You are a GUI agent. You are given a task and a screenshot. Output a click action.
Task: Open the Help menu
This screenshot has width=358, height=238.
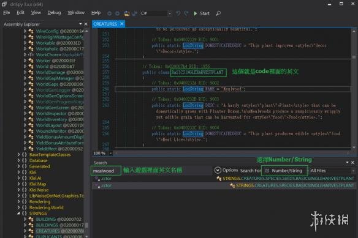point(96,13)
